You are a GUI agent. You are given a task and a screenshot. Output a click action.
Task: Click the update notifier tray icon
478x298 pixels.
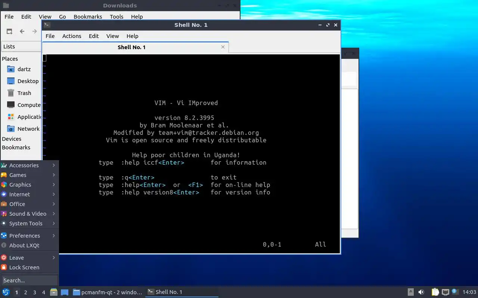pos(455,292)
